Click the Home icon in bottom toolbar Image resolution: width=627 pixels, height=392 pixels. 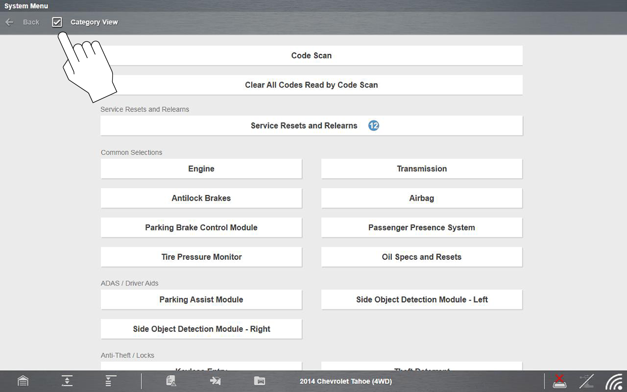pos(23,381)
